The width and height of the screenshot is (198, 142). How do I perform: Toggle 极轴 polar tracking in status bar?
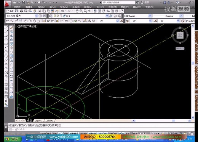point(66,133)
